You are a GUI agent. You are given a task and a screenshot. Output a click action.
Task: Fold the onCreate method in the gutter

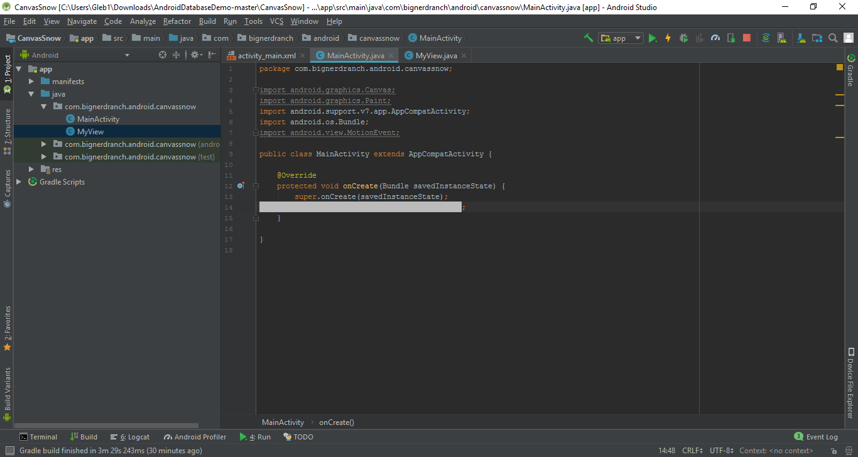(x=256, y=186)
